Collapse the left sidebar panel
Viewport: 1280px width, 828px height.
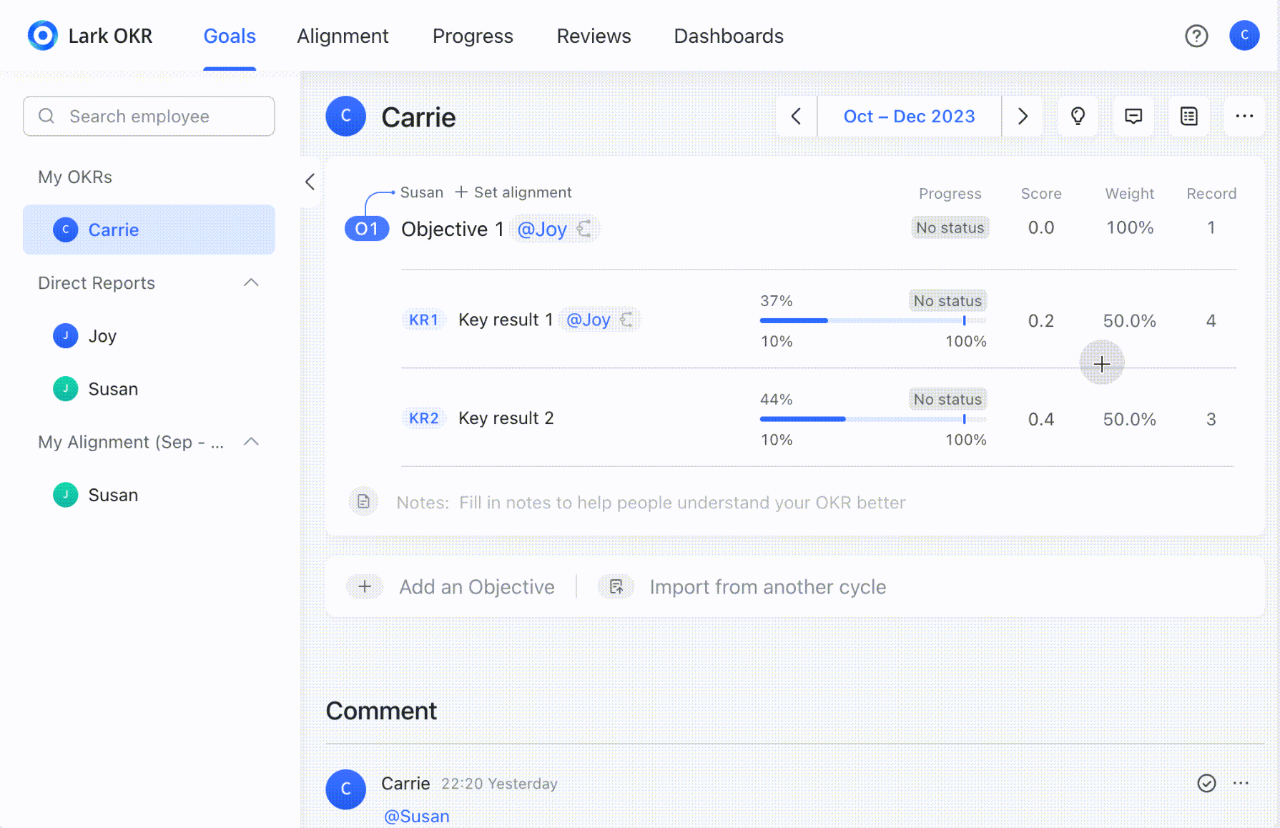[x=310, y=182]
